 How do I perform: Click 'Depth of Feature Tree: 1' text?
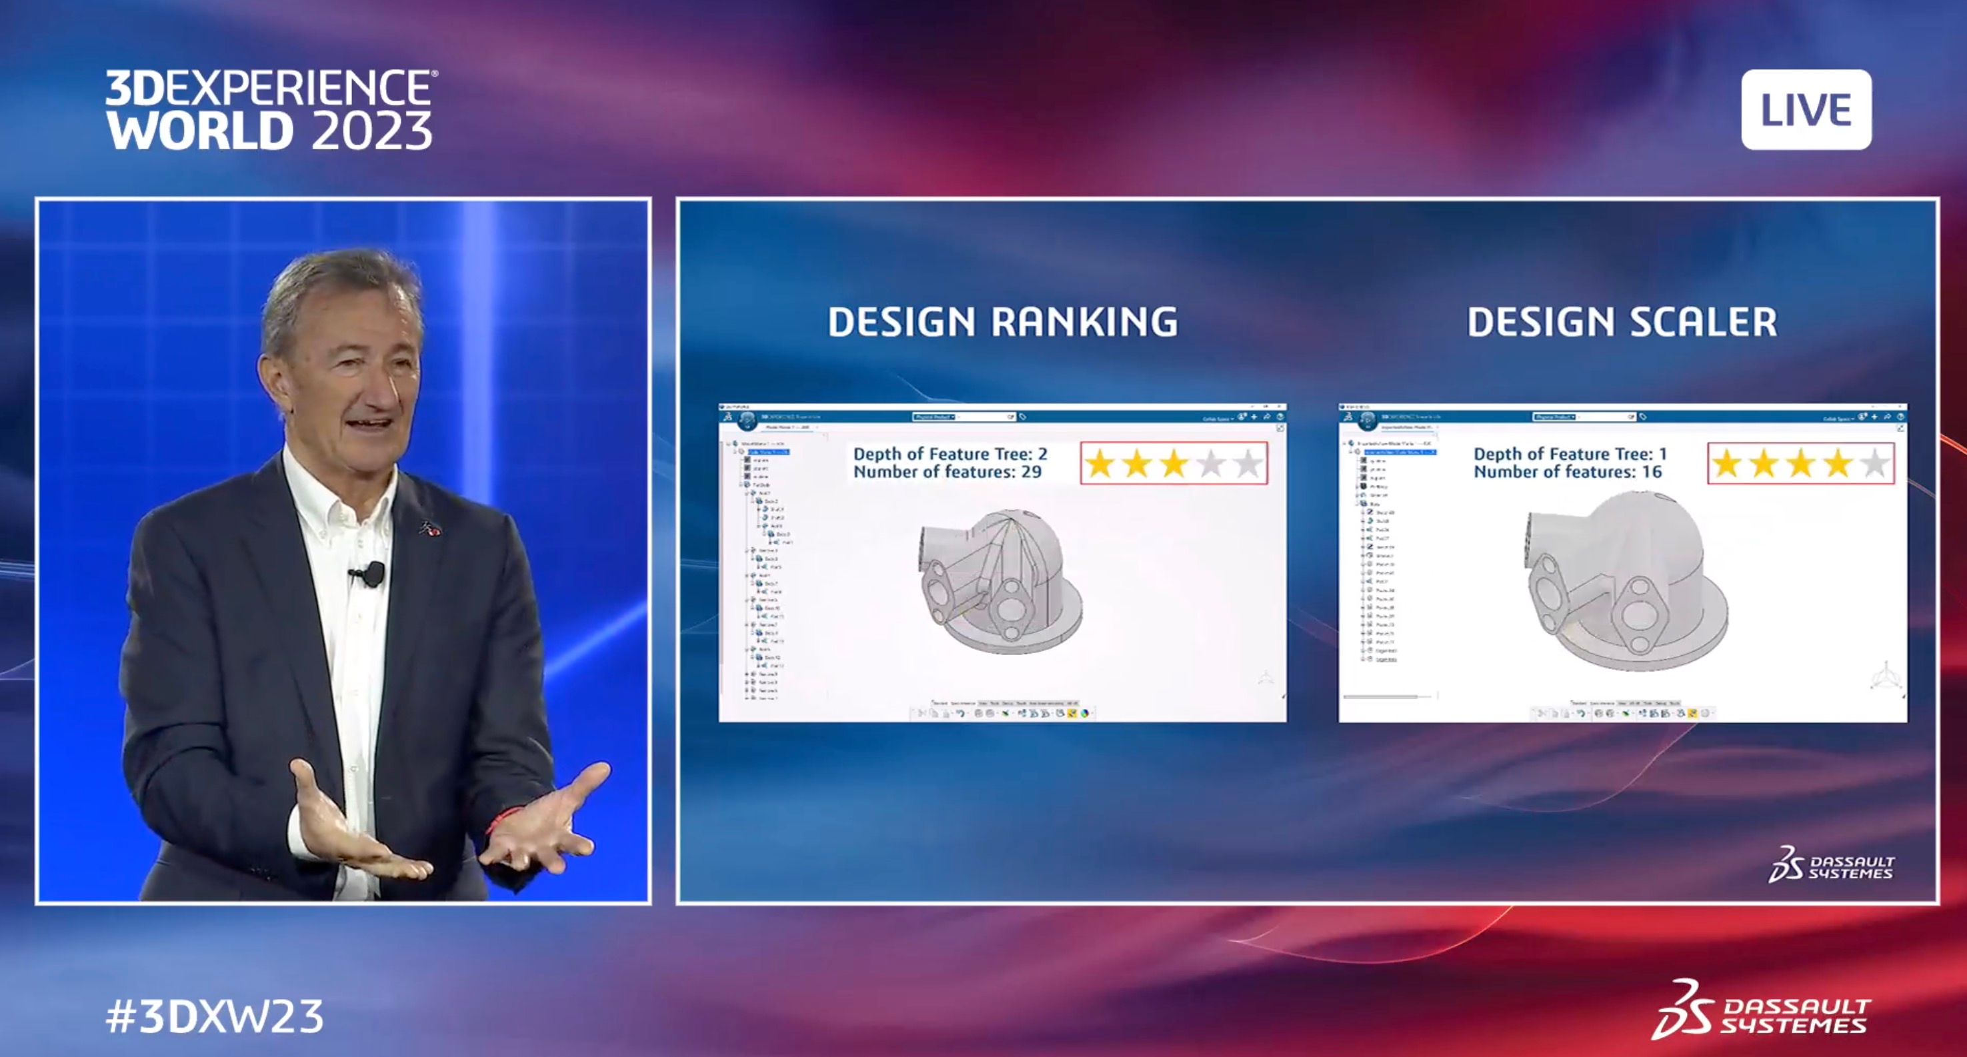1570,454
